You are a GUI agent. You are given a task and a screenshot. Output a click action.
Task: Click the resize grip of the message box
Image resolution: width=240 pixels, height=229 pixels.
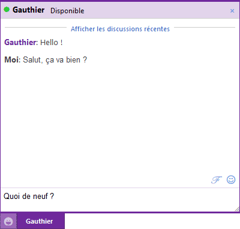[237, 209]
